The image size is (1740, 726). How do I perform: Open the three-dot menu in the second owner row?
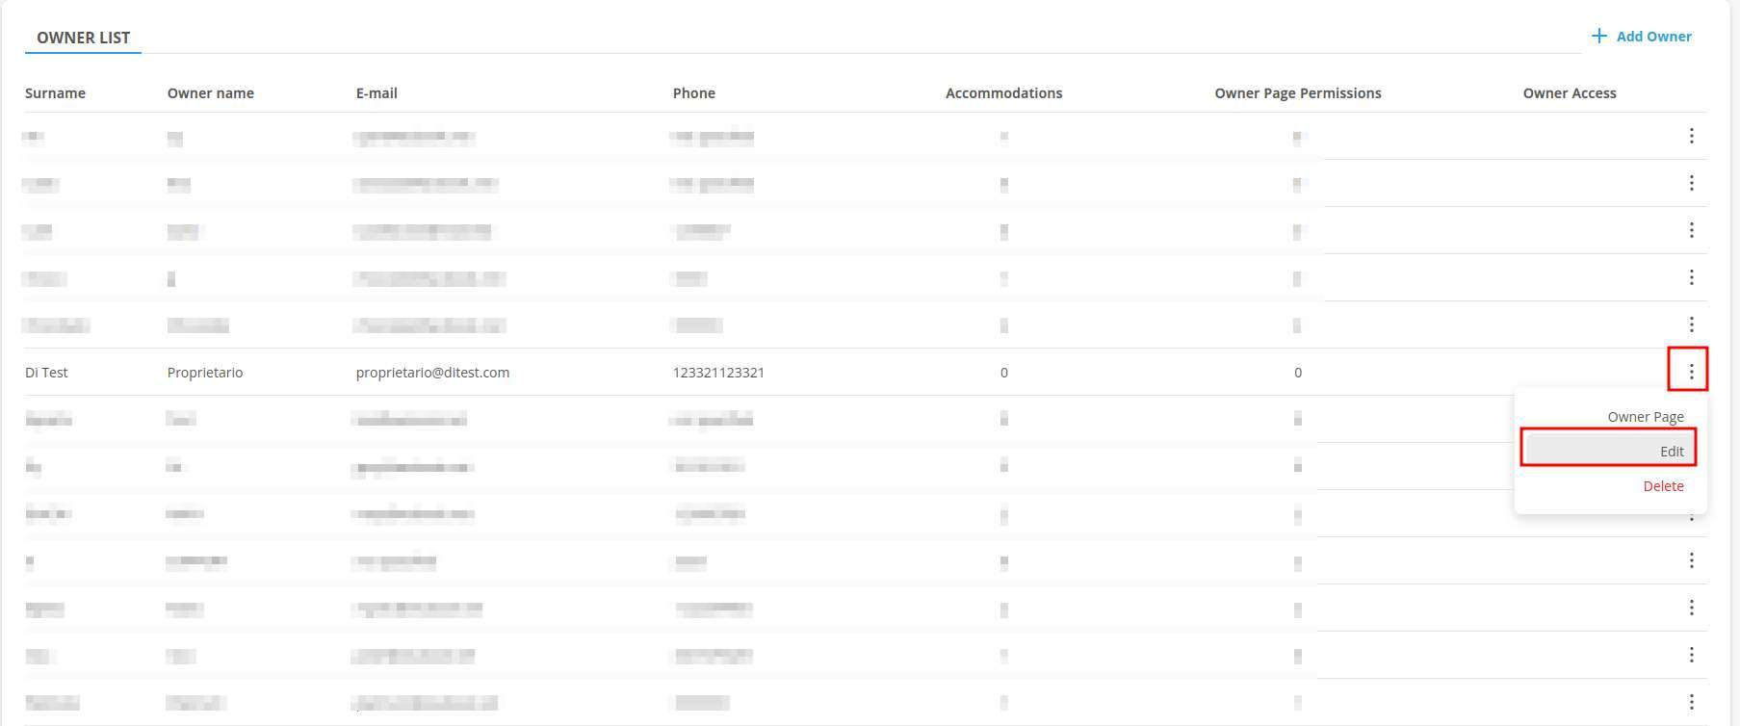(1691, 183)
